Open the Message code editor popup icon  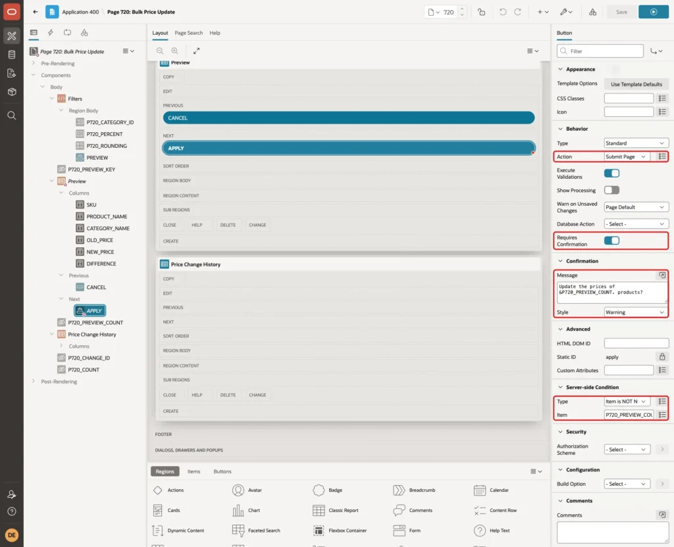[662, 275]
